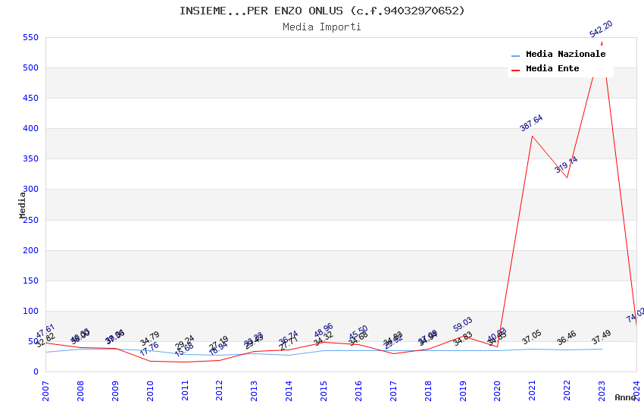
Task: Click y-axis tick label 0
Action: point(36,372)
